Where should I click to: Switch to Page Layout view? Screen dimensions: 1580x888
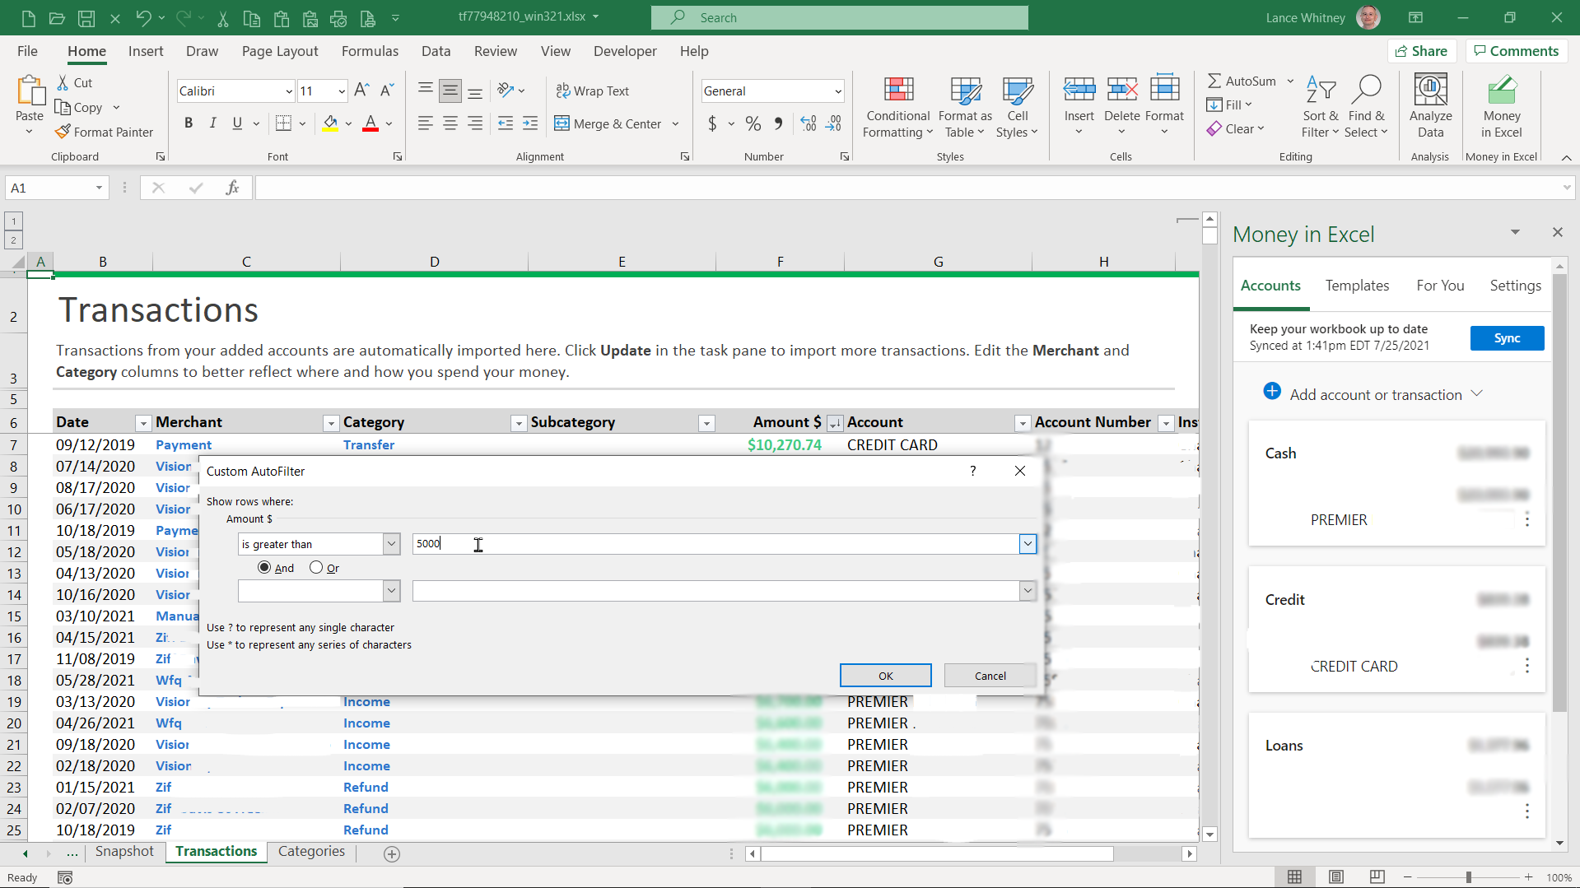[1335, 876]
